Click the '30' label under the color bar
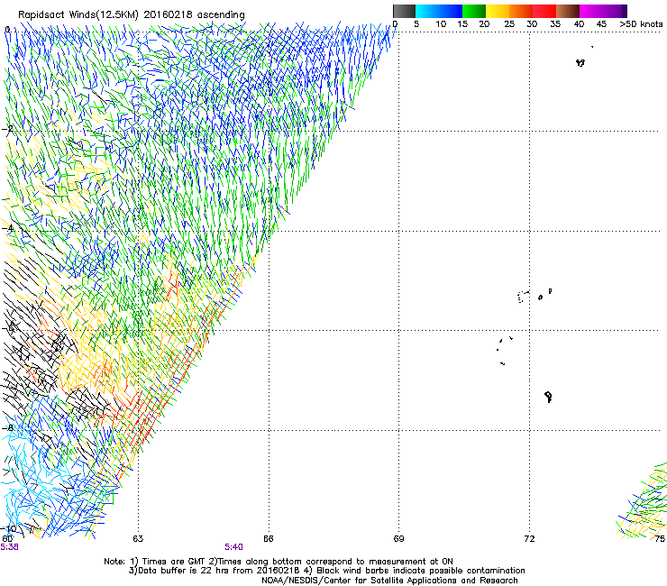Viewport: 667px width, 586px height. tap(532, 24)
